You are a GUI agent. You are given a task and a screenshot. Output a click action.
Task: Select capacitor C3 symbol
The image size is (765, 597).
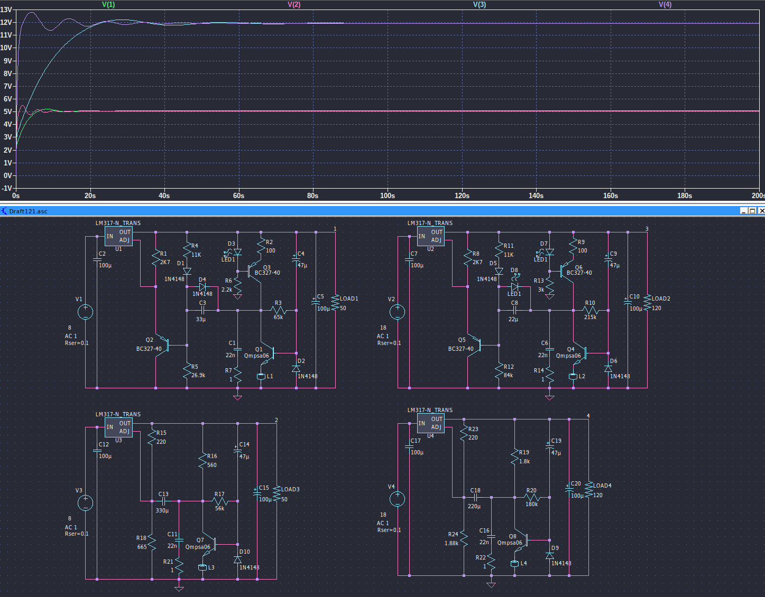pyautogui.click(x=202, y=310)
